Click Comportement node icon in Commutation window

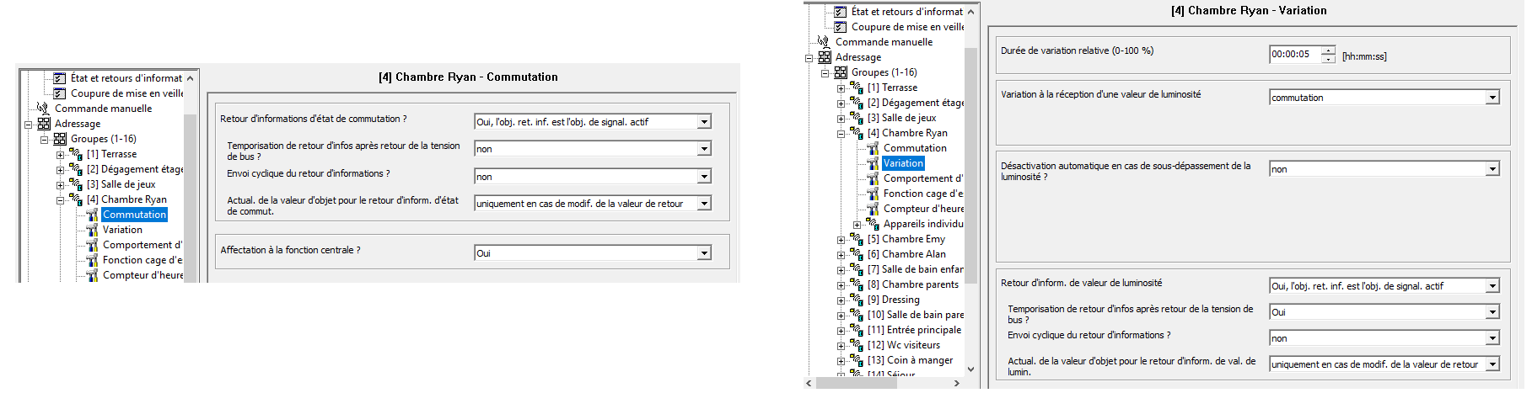(92, 245)
